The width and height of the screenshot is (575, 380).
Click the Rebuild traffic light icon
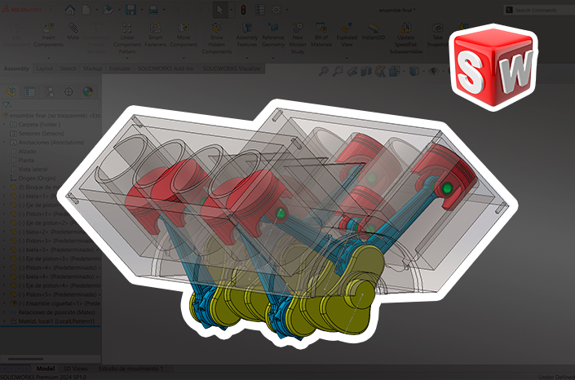[x=243, y=10]
